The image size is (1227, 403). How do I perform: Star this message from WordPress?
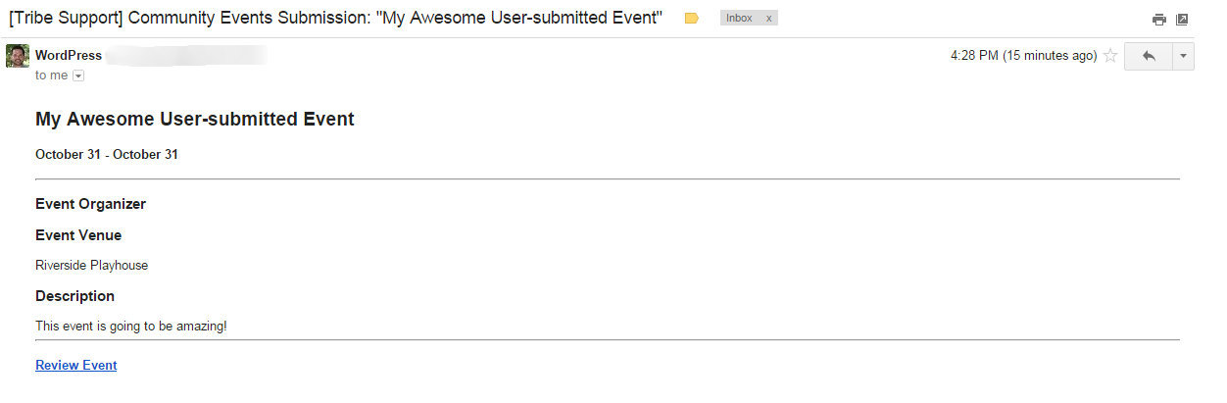point(1110,56)
